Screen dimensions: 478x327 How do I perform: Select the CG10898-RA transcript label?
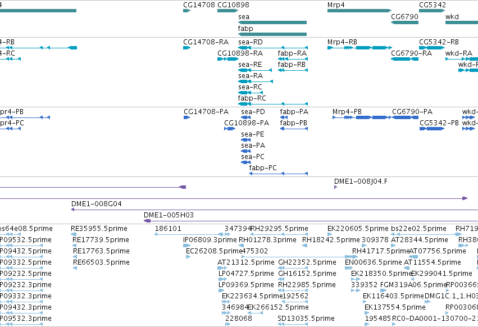point(240,53)
